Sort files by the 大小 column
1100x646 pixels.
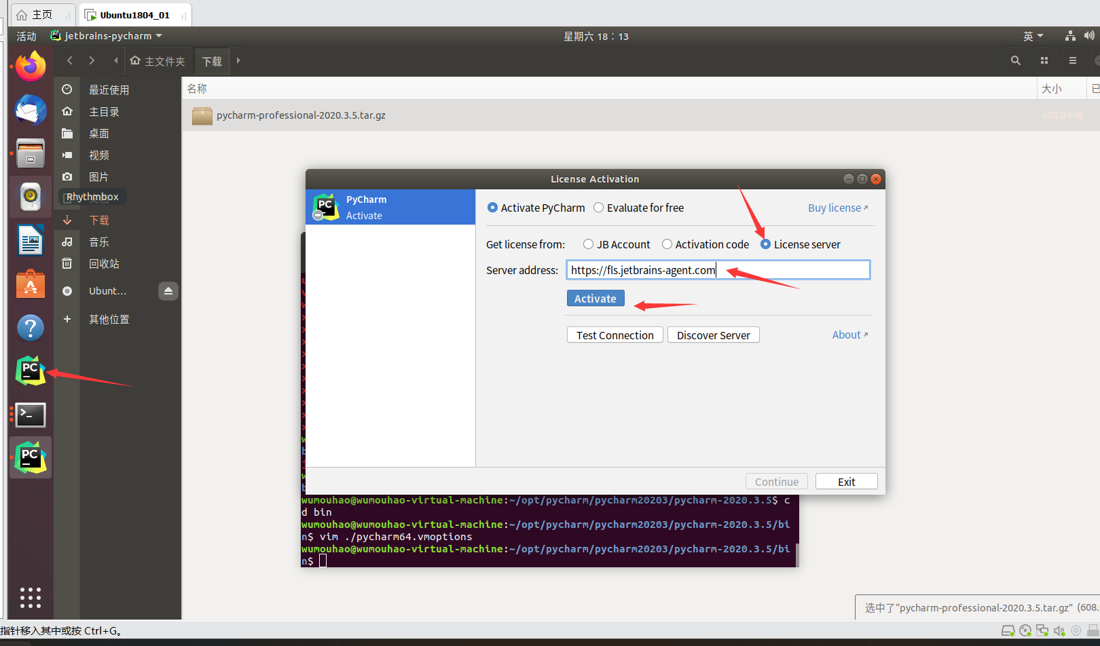1061,89
